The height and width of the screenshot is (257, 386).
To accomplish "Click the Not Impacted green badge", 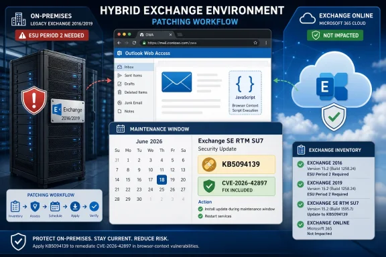I will tap(335, 35).
